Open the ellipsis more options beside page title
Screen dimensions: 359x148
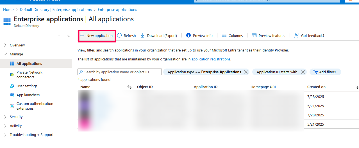point(143,19)
